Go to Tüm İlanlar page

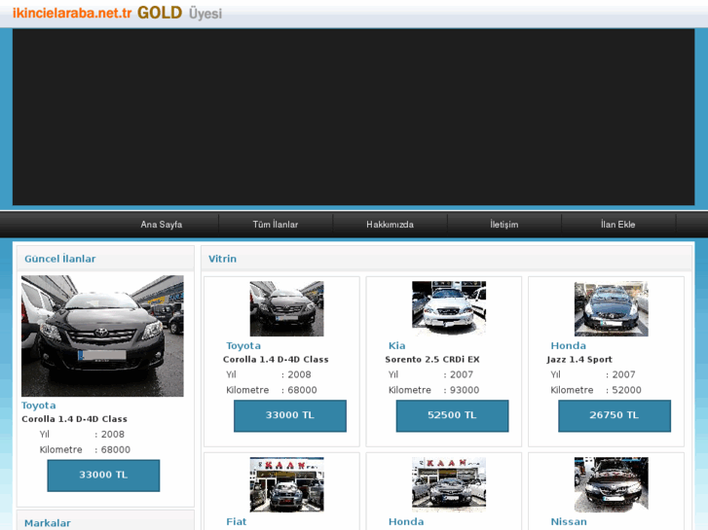point(275,225)
